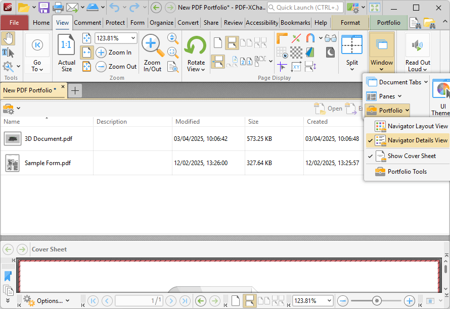Adjust the zoom slider handle
The image size is (450, 309).
tap(377, 301)
